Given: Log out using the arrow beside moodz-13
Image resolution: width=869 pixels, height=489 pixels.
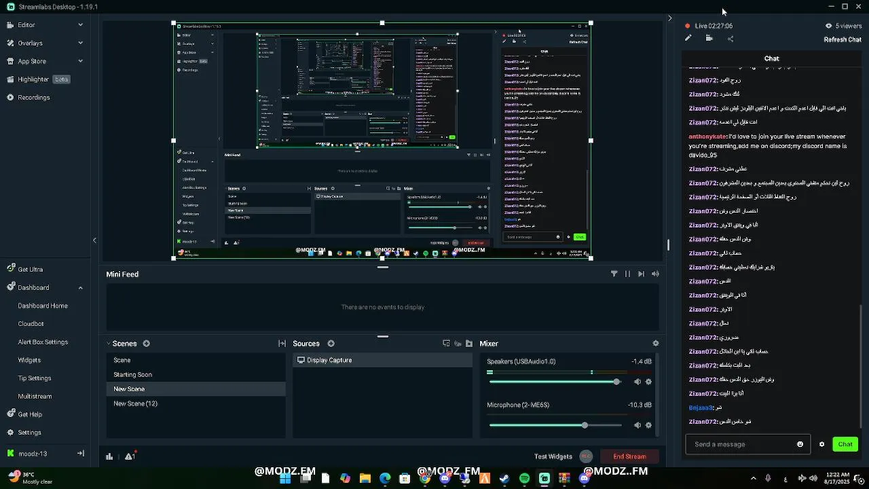Looking at the screenshot, I should coord(80,453).
